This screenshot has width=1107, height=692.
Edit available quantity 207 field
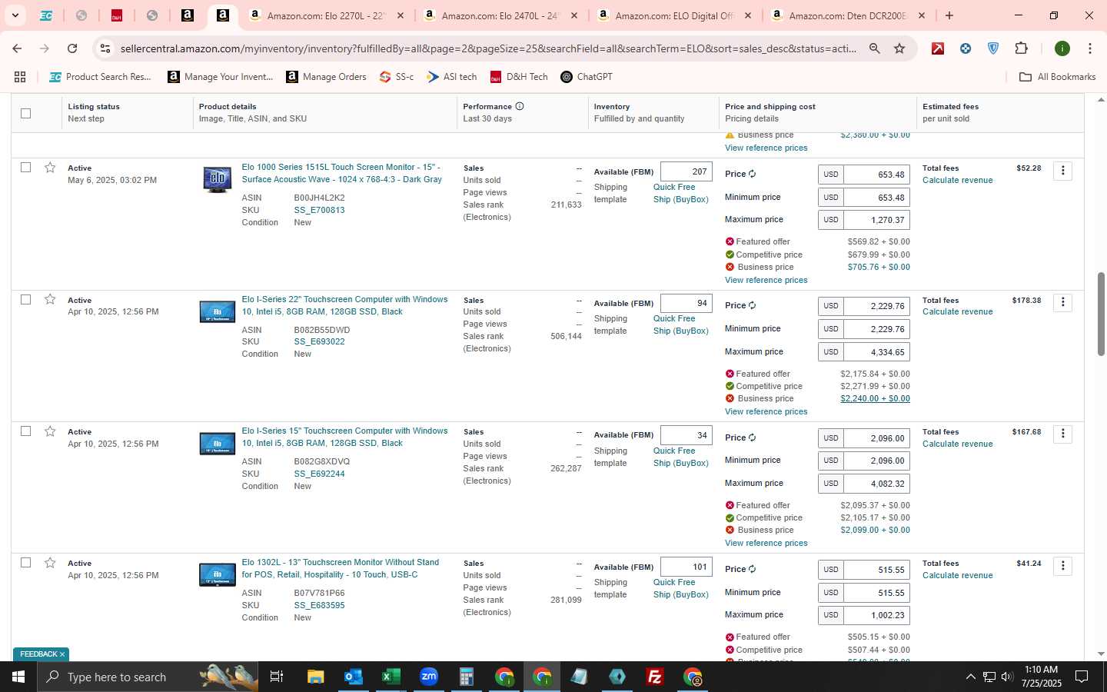click(x=686, y=172)
